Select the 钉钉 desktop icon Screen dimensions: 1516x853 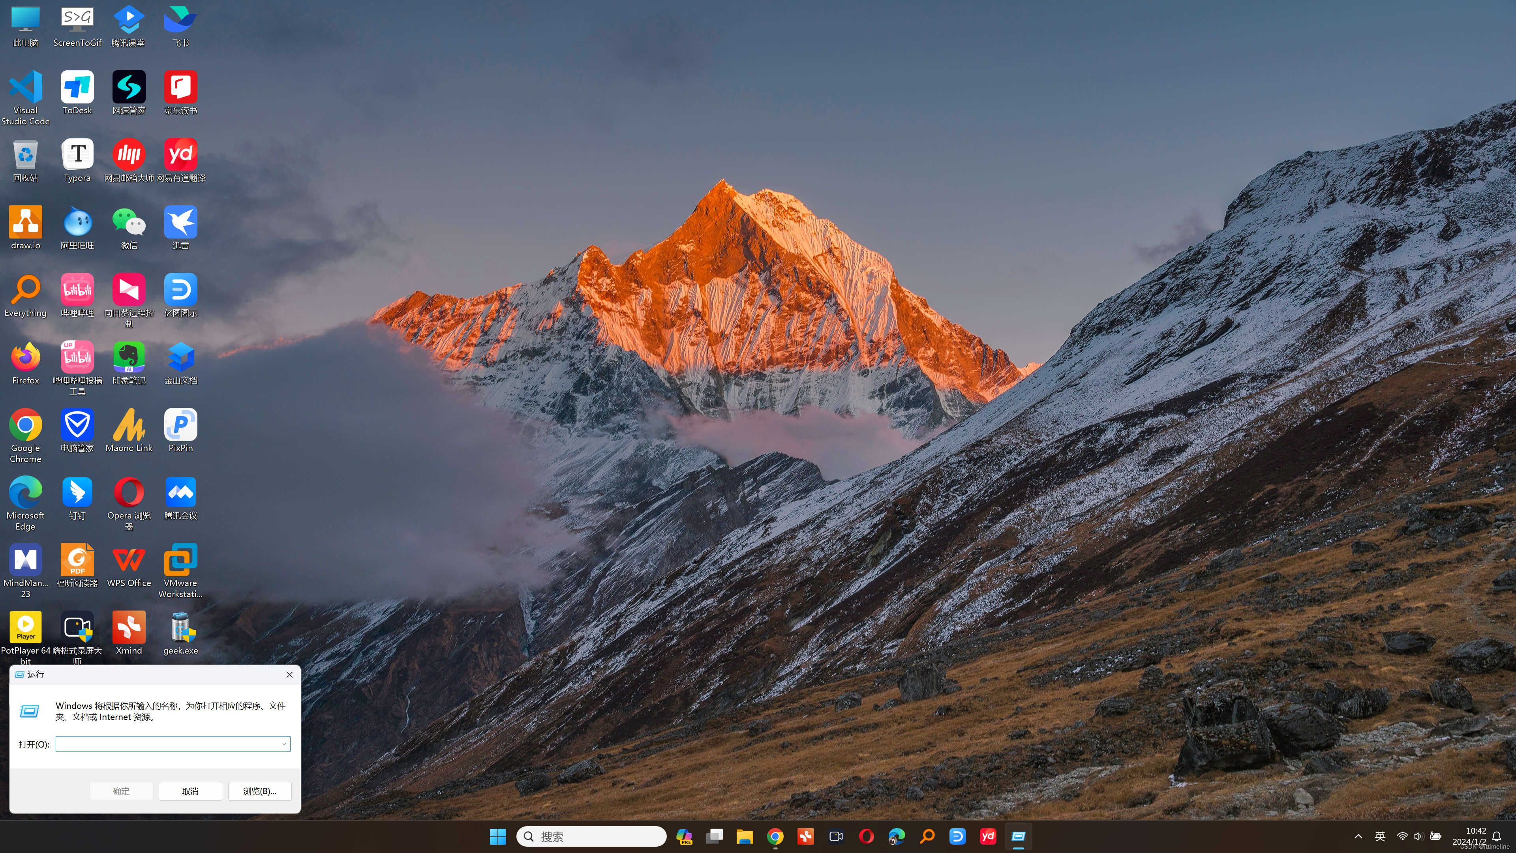pos(77,498)
